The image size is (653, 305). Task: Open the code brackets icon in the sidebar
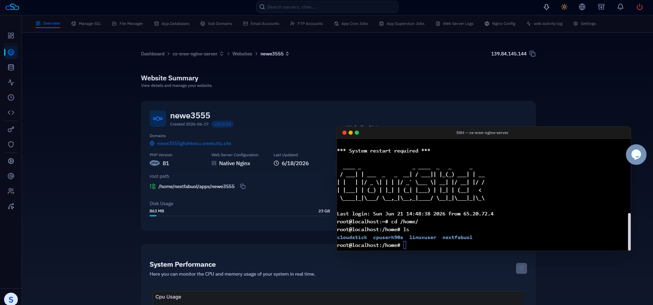coord(11,112)
